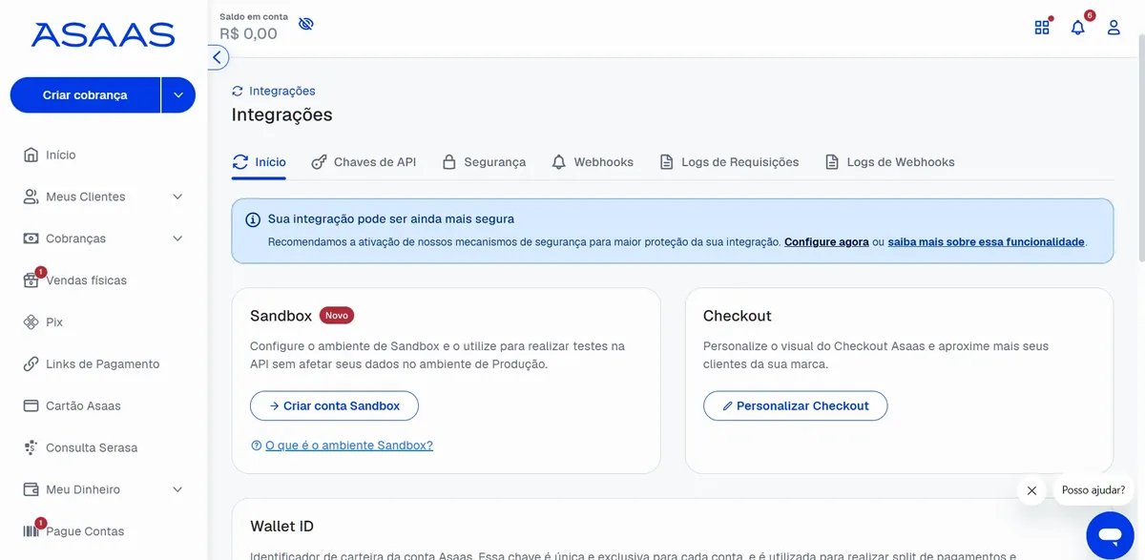Click the Consulta Serasa icon
Screen dimensions: 1145x560
pyautogui.click(x=31, y=447)
